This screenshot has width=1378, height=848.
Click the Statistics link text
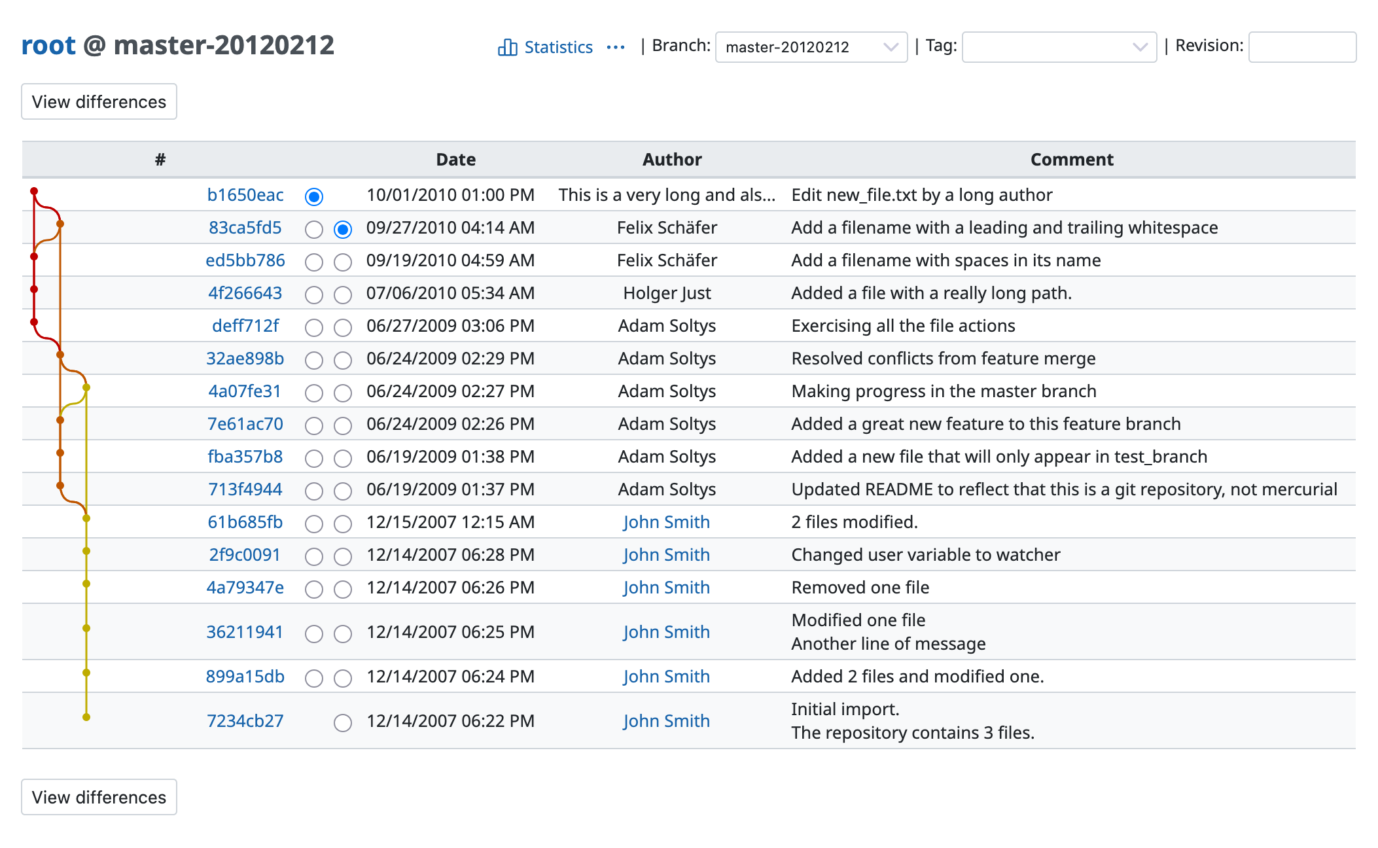(558, 47)
